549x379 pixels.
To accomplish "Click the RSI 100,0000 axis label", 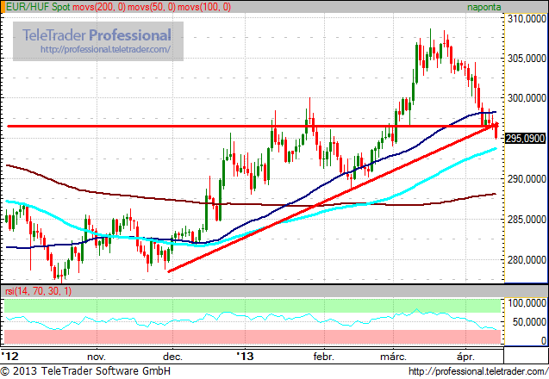I will [527, 302].
